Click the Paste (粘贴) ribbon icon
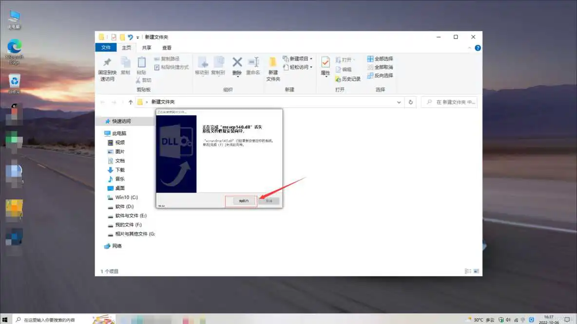Screen dimensions: 577x324 [x=141, y=64]
